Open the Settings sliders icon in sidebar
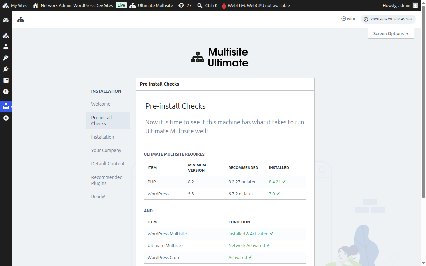426x266 pixels. pyautogui.click(x=6, y=80)
